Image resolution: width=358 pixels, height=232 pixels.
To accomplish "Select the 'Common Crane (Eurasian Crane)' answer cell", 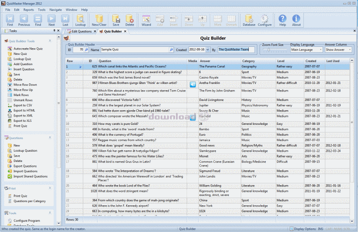I will [x=220, y=163].
